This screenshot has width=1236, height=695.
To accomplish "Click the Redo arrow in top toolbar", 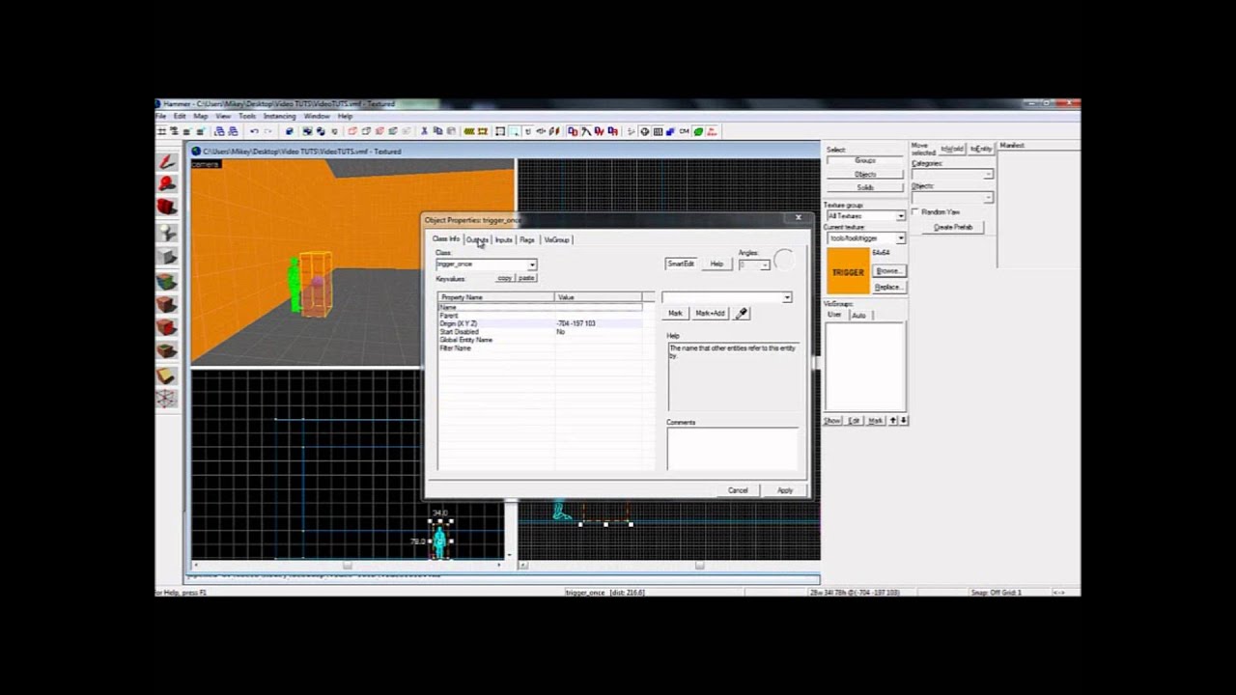I will point(267,131).
